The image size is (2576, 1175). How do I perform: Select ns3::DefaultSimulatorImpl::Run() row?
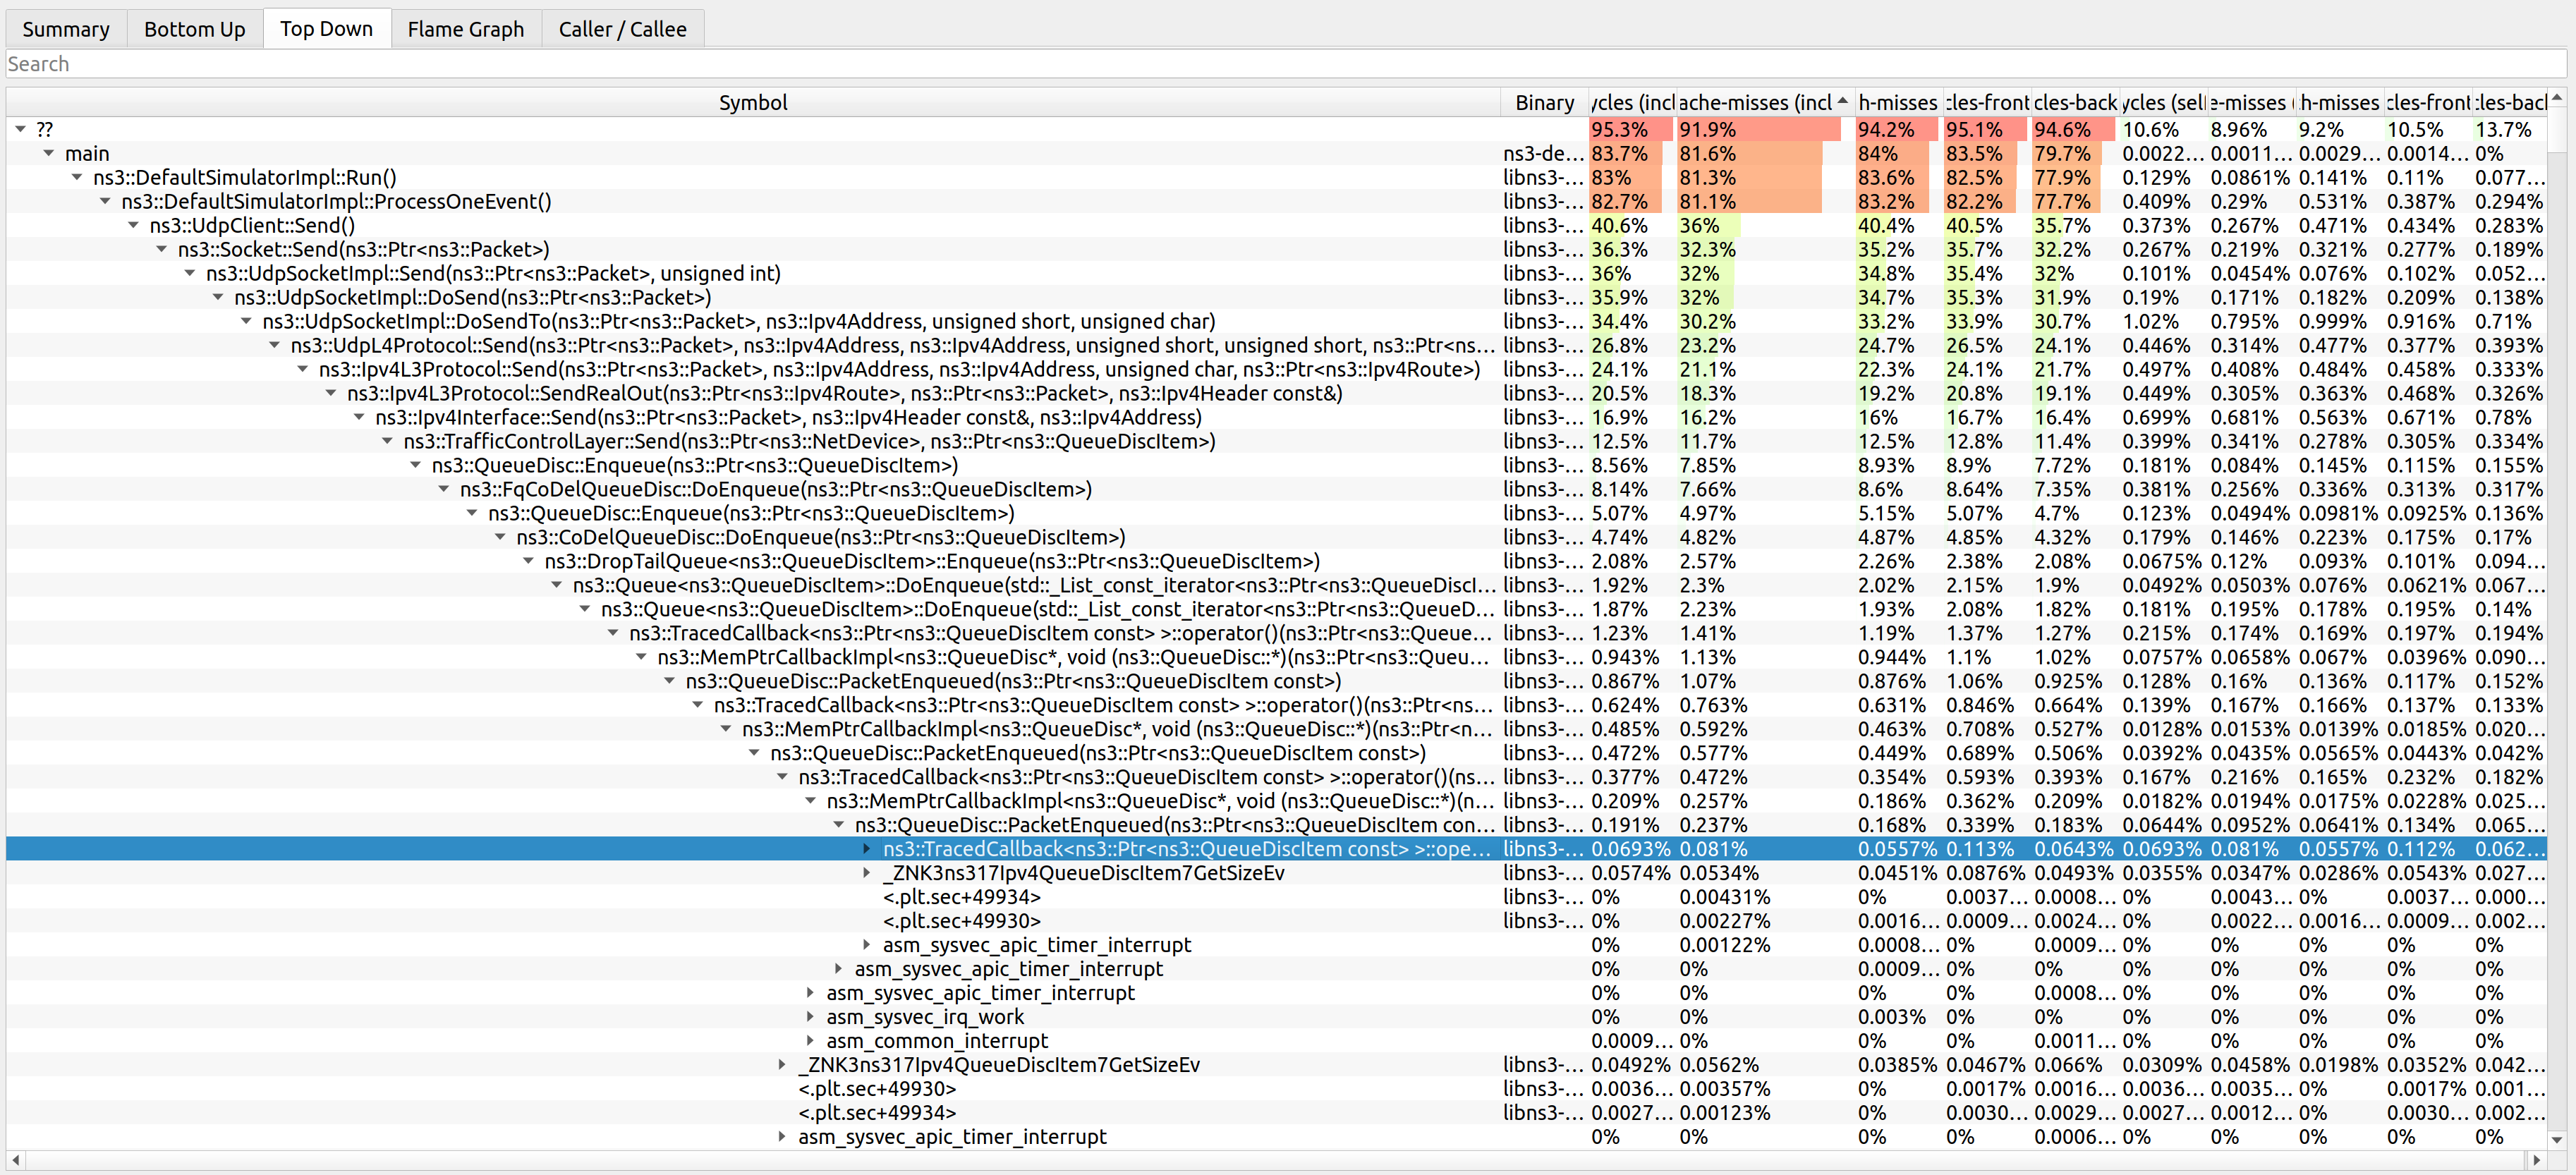point(245,178)
